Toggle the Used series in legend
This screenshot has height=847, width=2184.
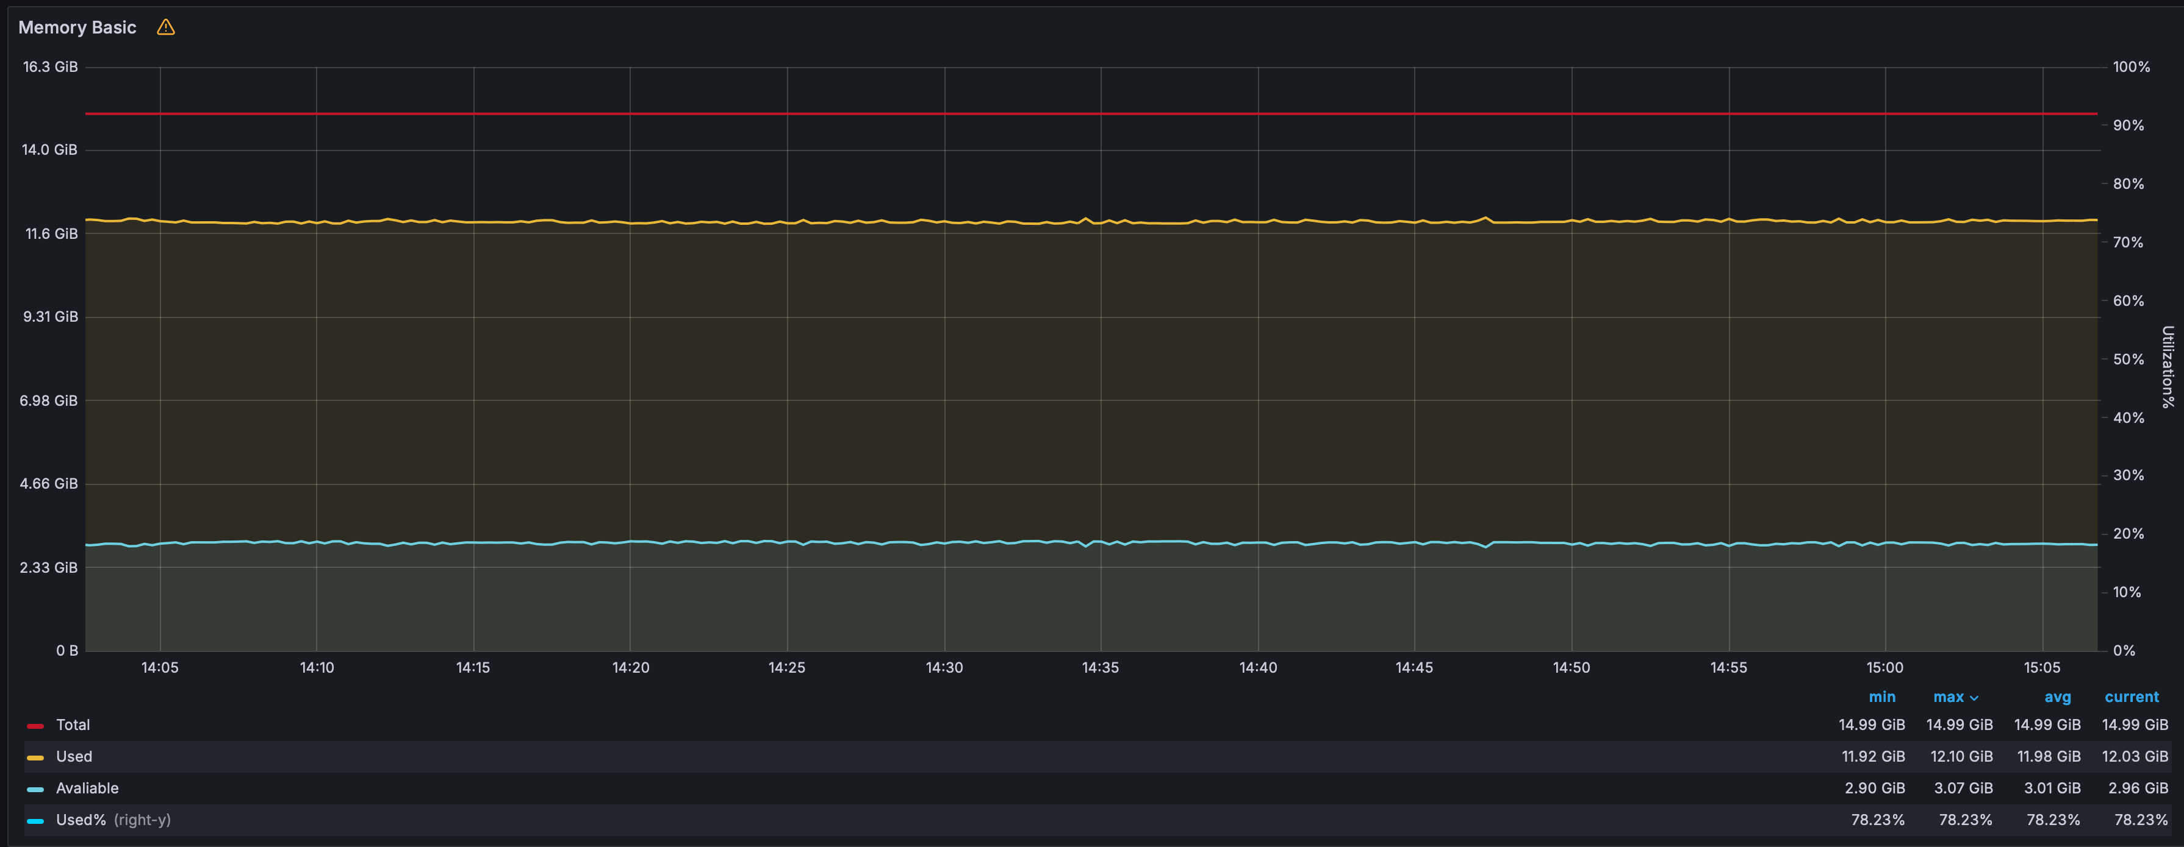tap(74, 756)
